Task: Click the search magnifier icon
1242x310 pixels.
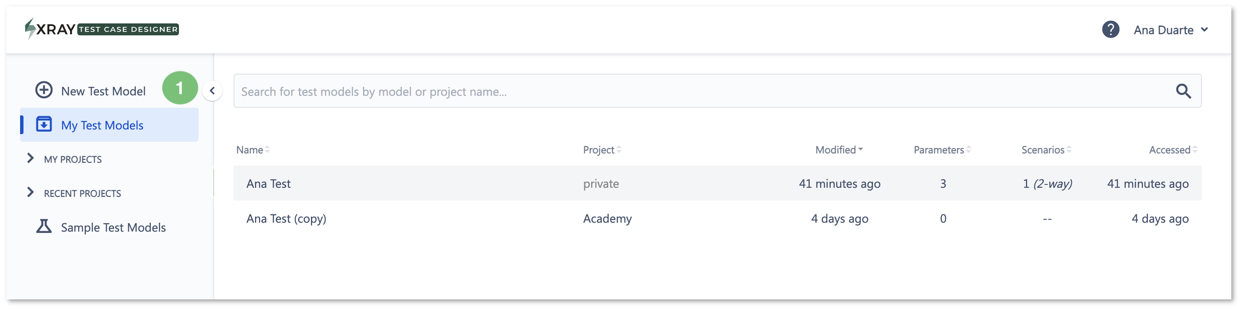Action: (x=1183, y=91)
